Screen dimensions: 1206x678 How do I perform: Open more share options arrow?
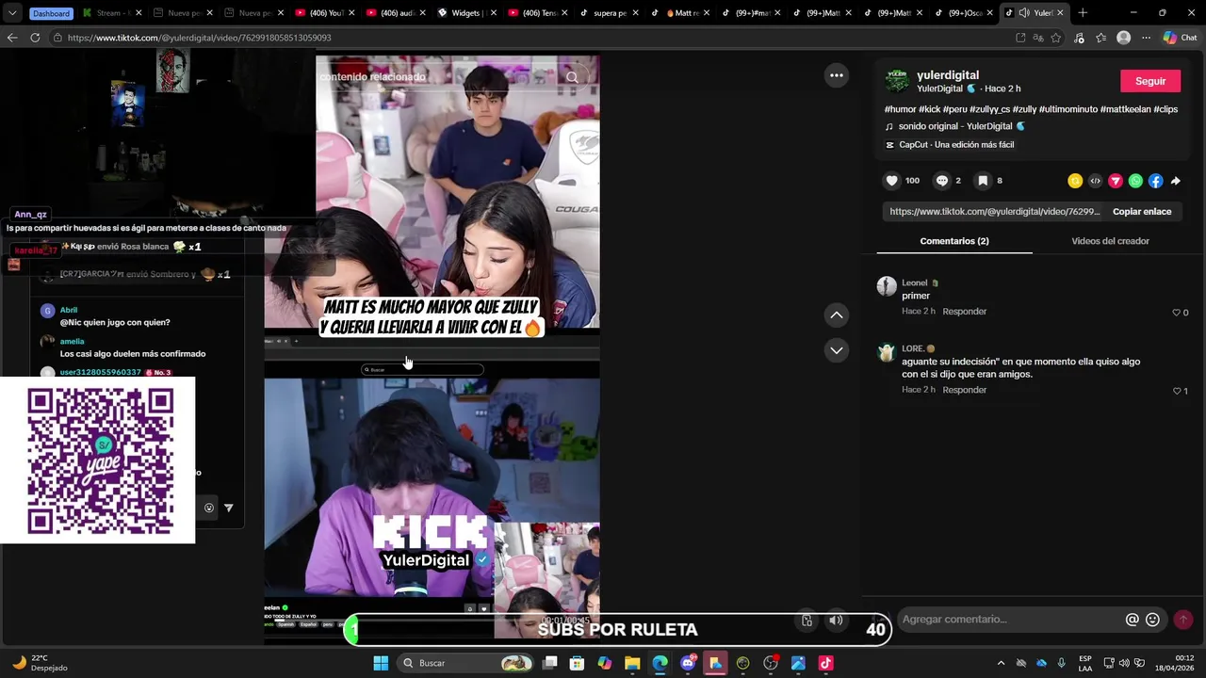tap(1175, 181)
